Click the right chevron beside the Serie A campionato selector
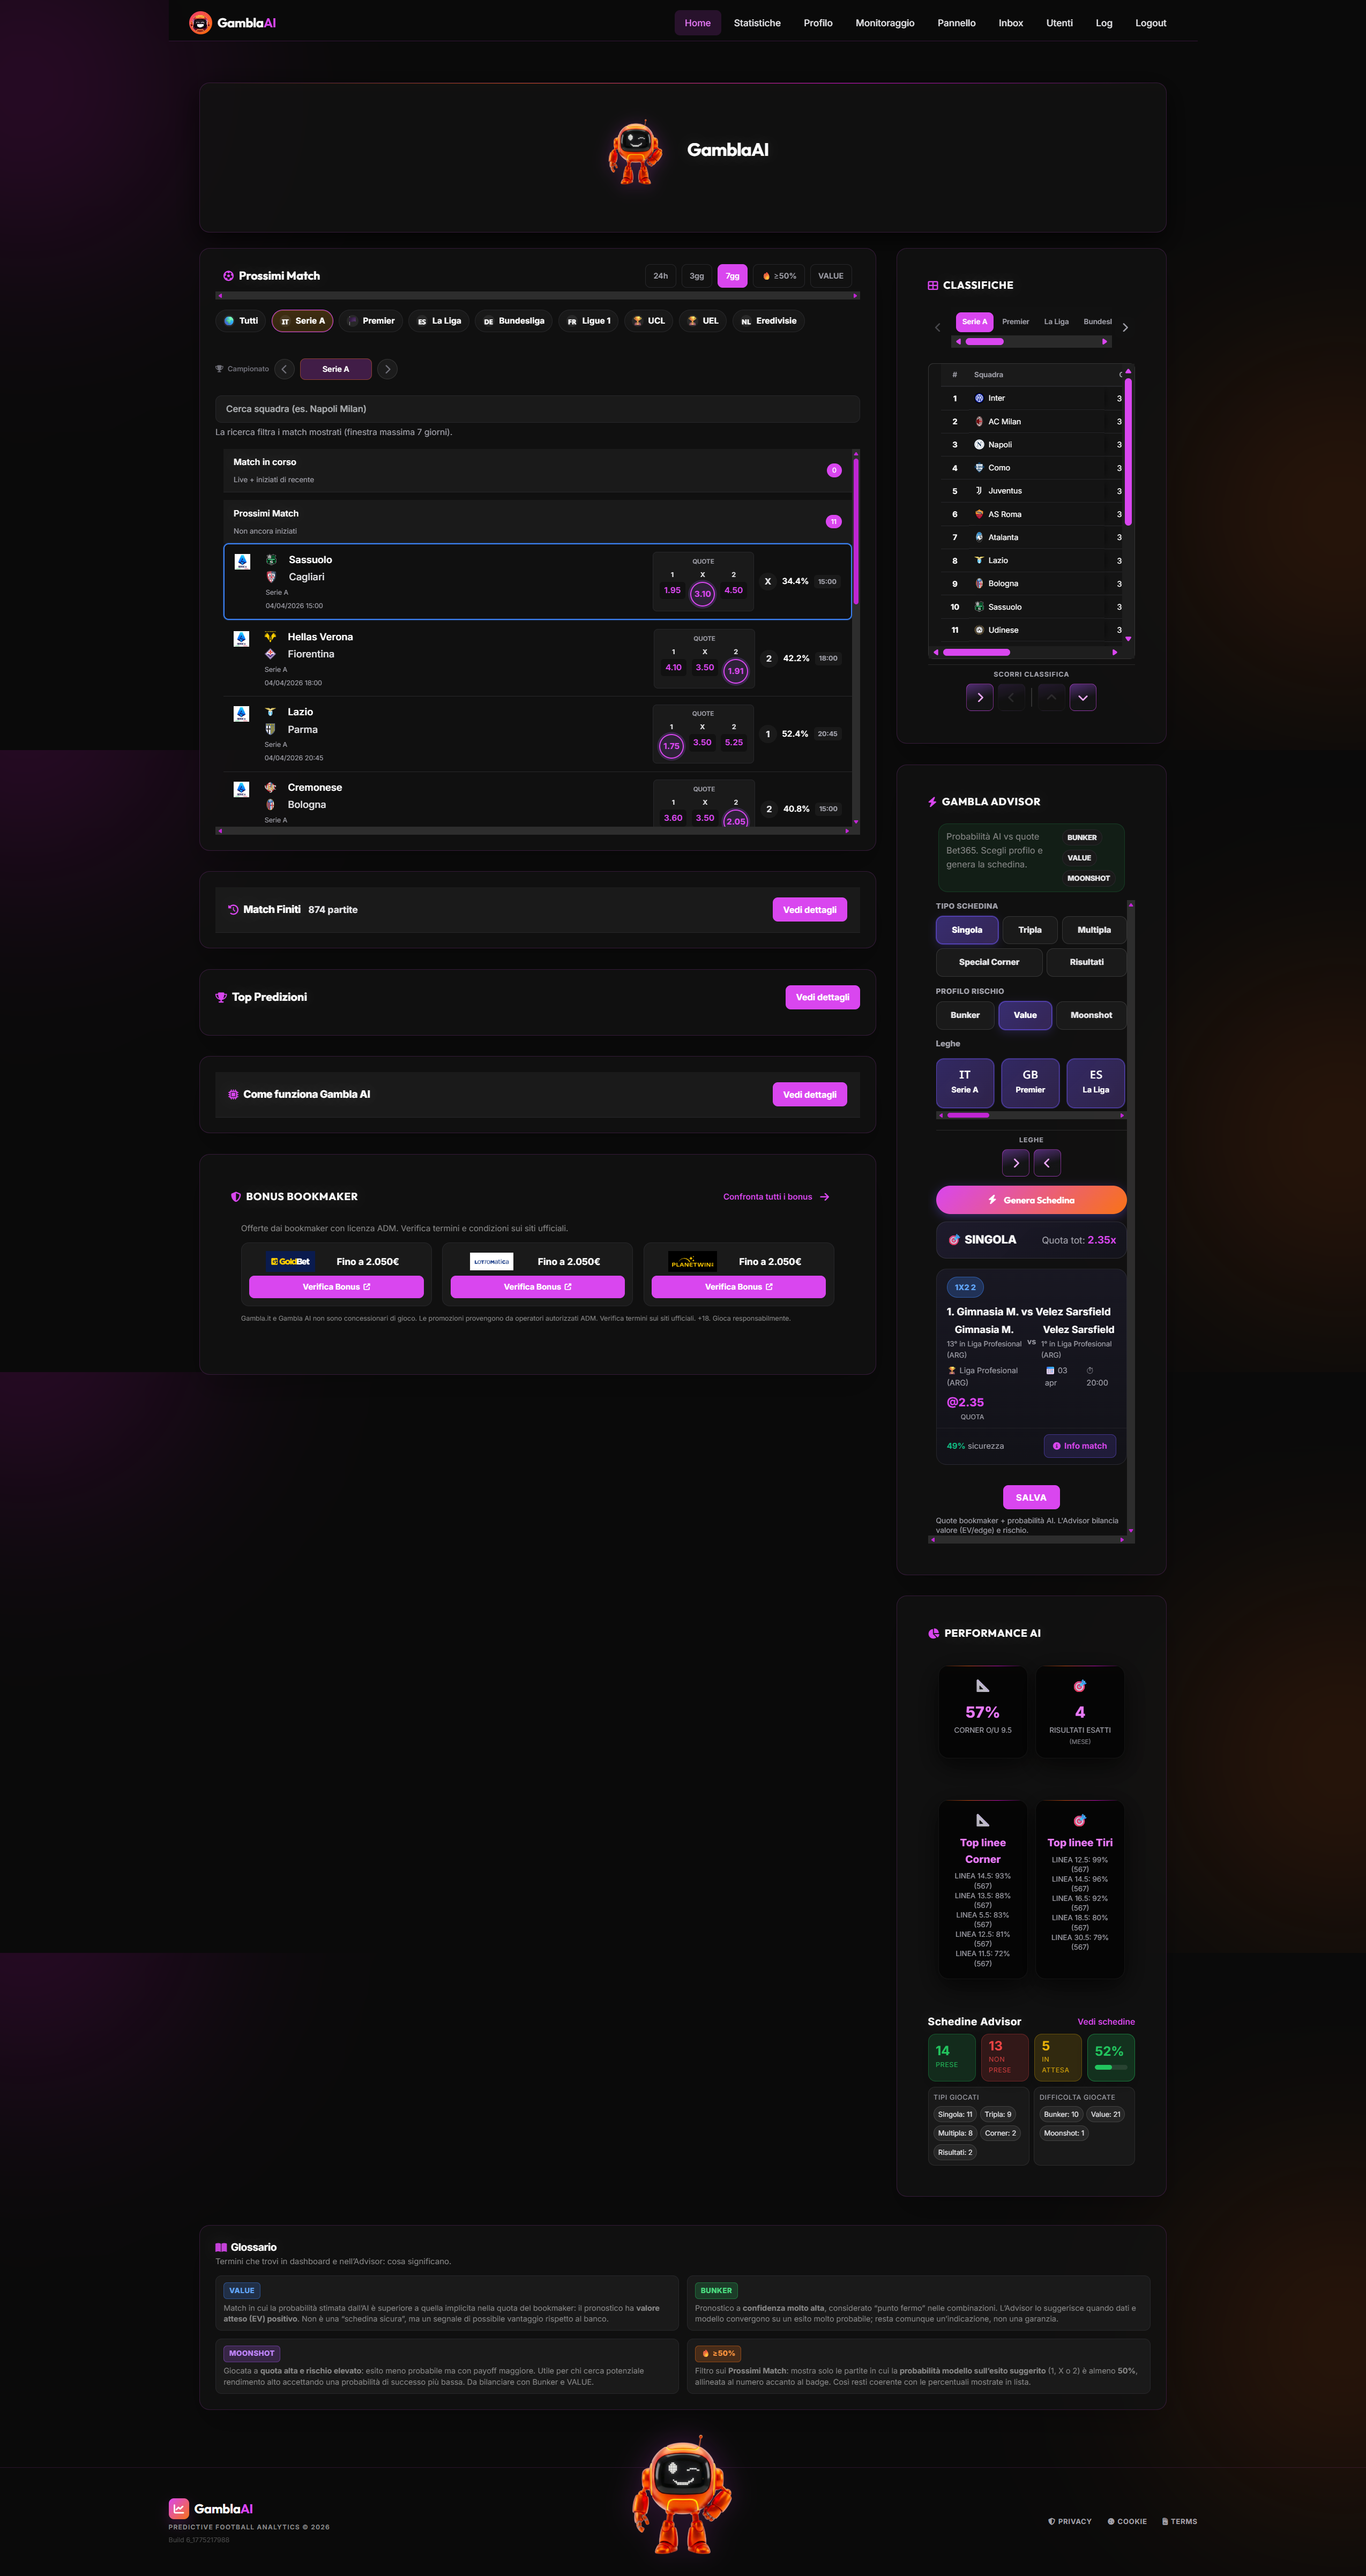The image size is (1366, 2576). click(387, 369)
